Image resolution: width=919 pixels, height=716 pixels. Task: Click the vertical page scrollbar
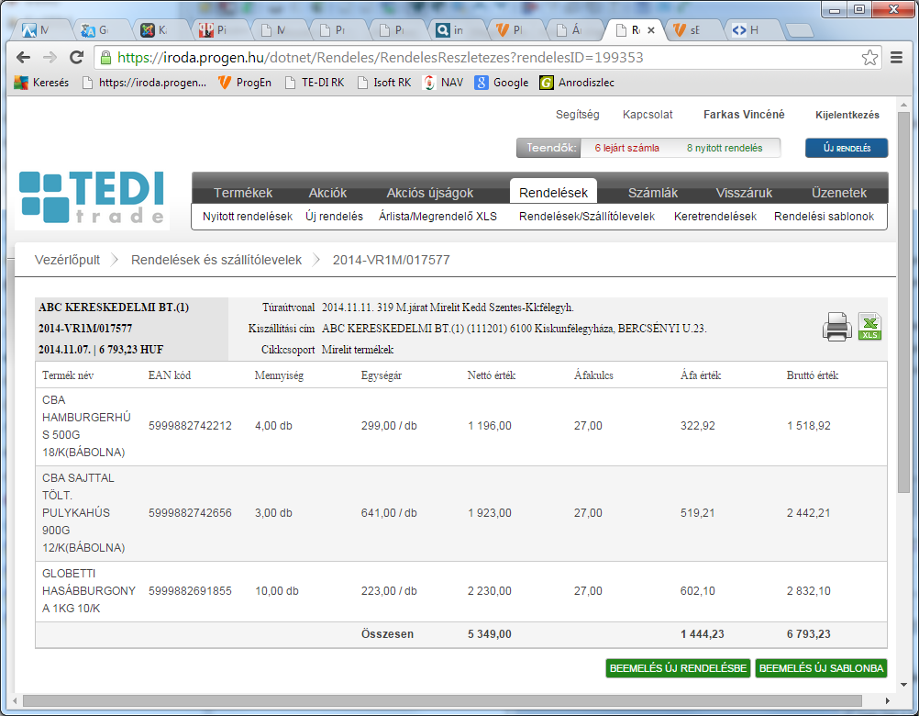(x=903, y=302)
